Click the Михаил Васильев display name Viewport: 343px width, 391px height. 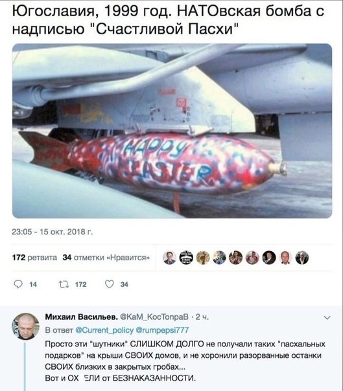(82, 317)
